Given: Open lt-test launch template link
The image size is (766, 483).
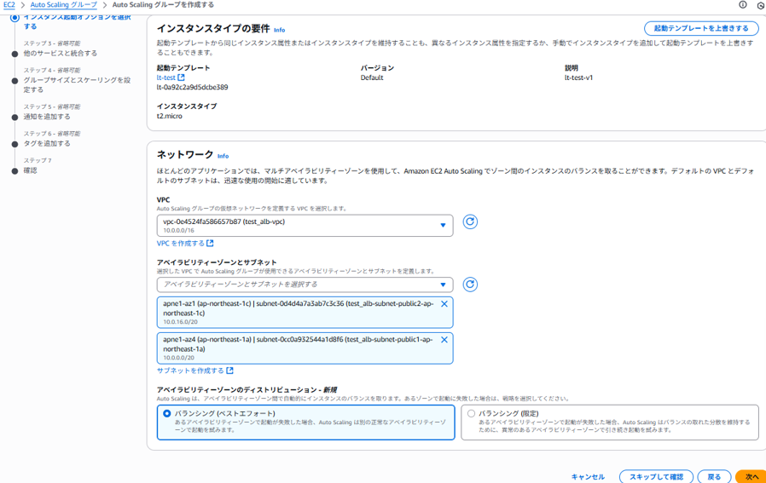Looking at the screenshot, I should (171, 78).
